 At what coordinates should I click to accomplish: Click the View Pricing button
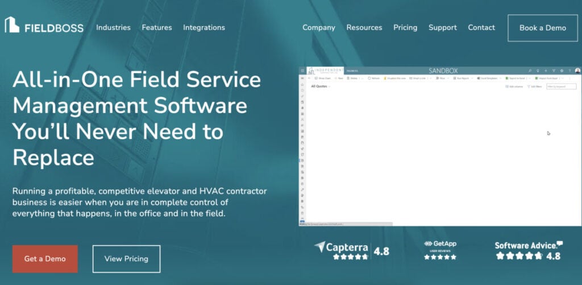coord(126,259)
